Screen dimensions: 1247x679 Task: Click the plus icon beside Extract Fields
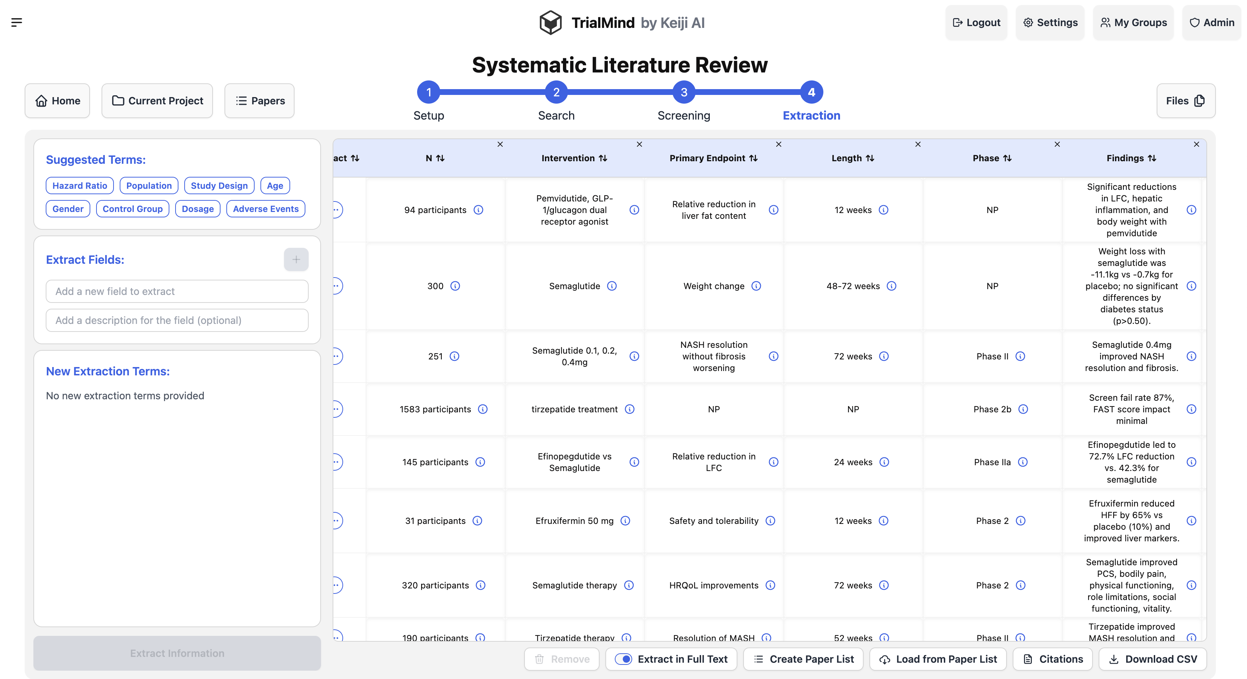296,260
